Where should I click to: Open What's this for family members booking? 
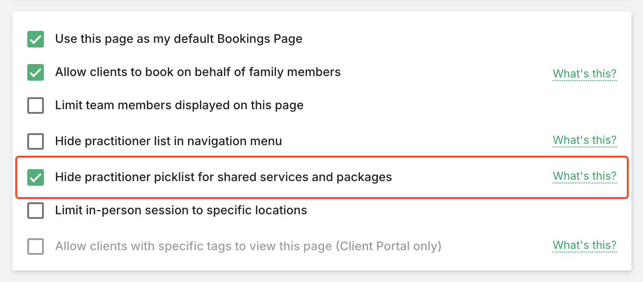(584, 74)
